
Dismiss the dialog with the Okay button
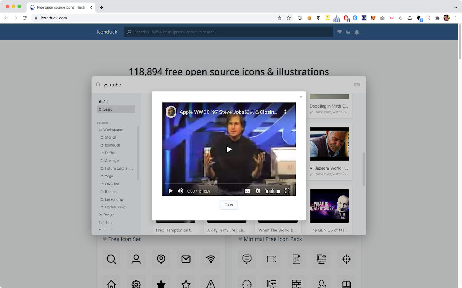pyautogui.click(x=229, y=205)
